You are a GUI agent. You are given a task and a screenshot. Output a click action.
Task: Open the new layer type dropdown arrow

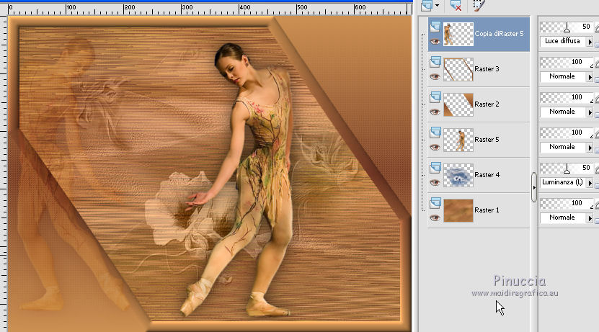[437, 5]
